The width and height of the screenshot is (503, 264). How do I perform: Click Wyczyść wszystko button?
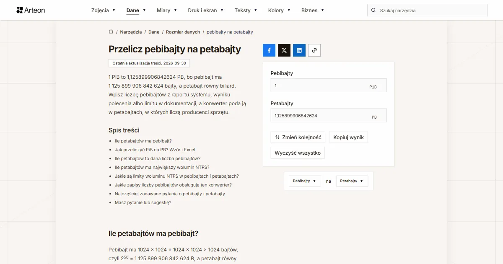tap(298, 153)
